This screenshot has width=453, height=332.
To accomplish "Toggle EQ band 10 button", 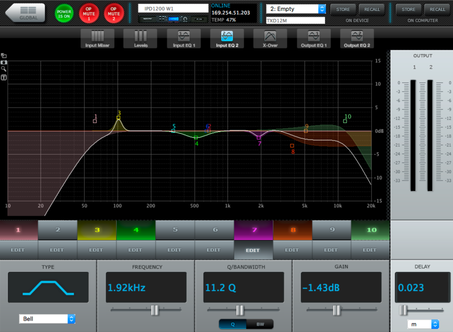I will pos(371,230).
